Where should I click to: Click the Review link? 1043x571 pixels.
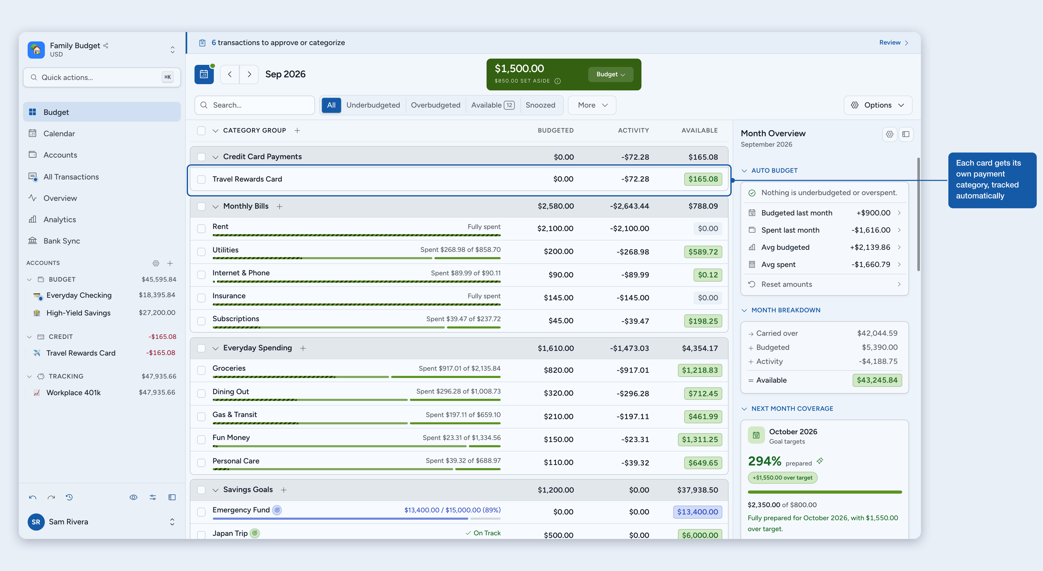(894, 42)
